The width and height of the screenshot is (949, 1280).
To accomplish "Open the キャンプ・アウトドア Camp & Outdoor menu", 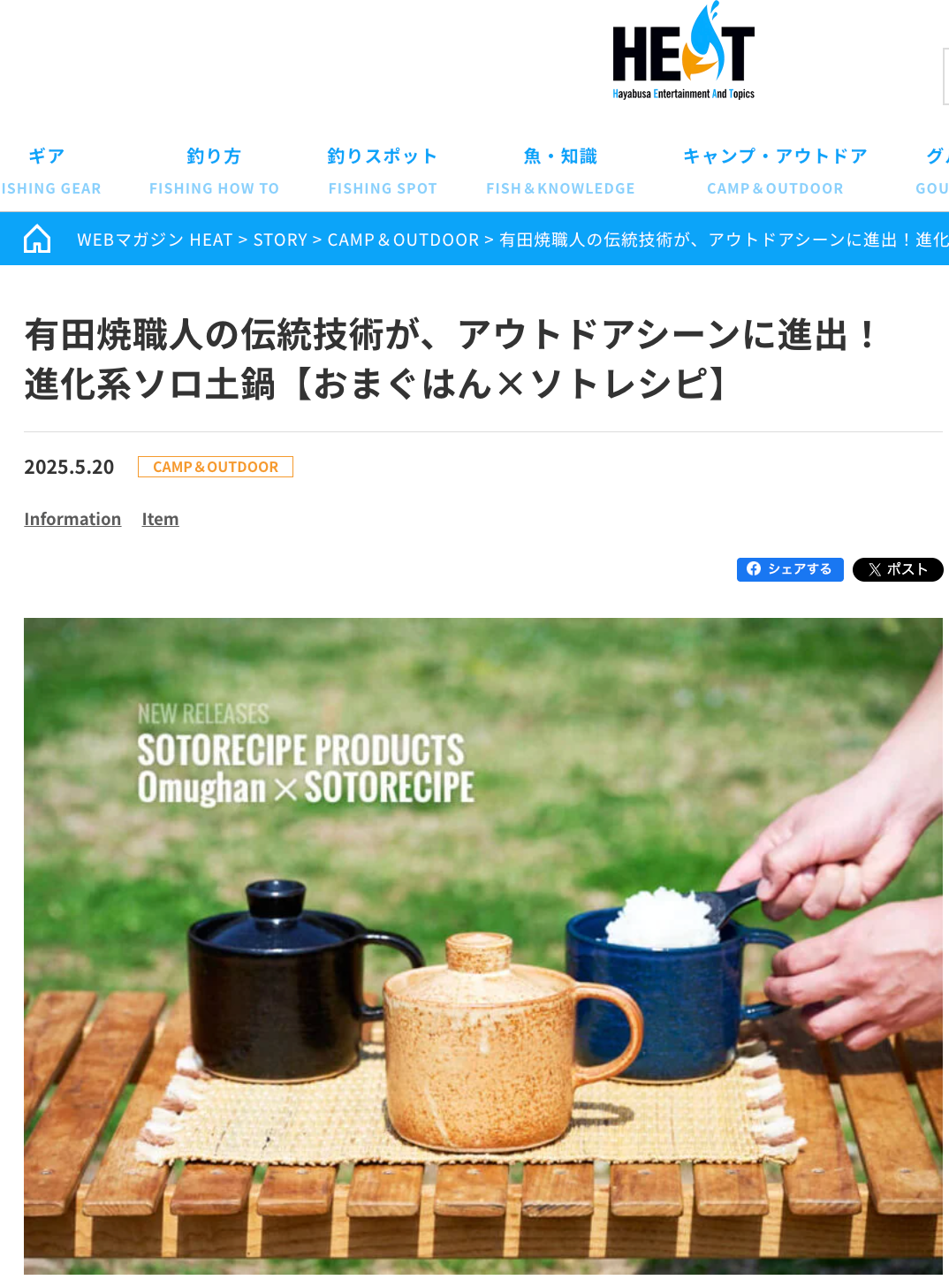I will (775, 171).
